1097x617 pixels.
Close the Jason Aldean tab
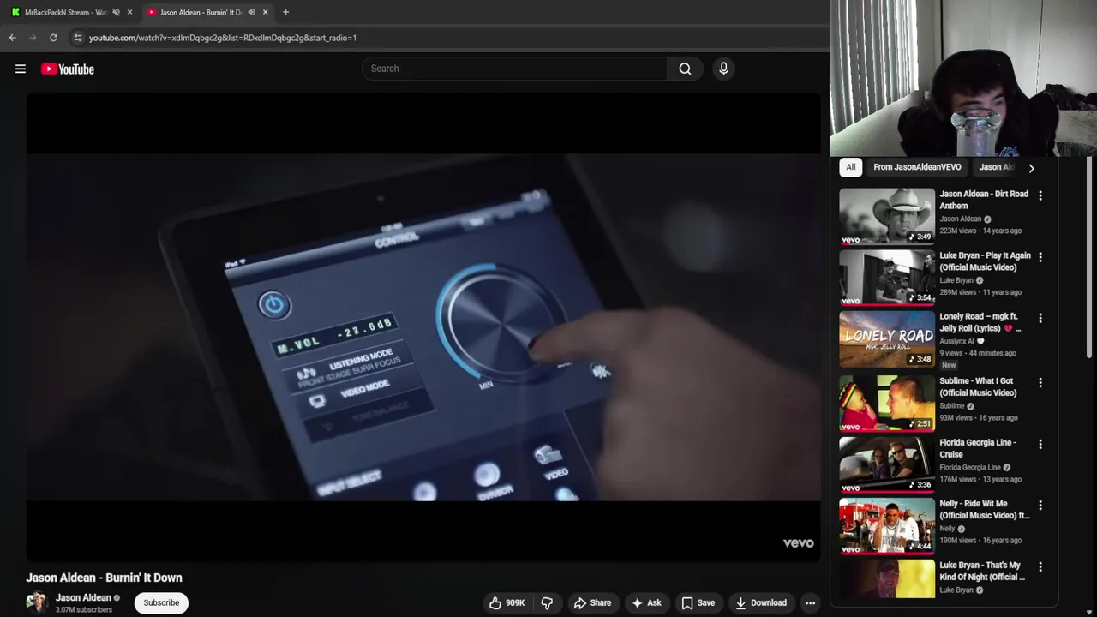click(265, 12)
